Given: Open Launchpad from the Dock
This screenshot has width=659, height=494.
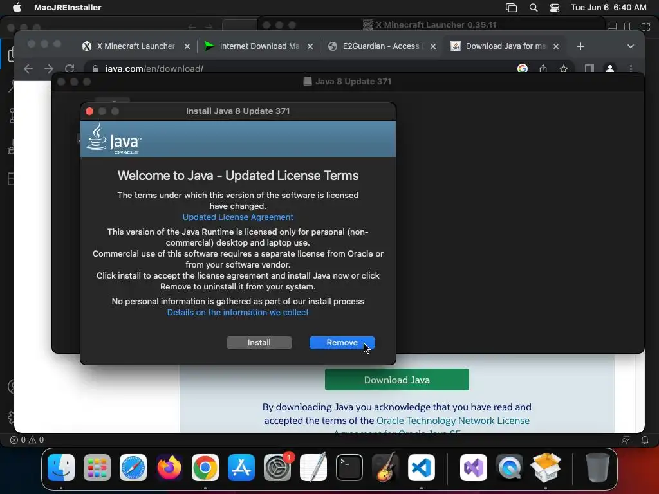Looking at the screenshot, I should [97, 468].
